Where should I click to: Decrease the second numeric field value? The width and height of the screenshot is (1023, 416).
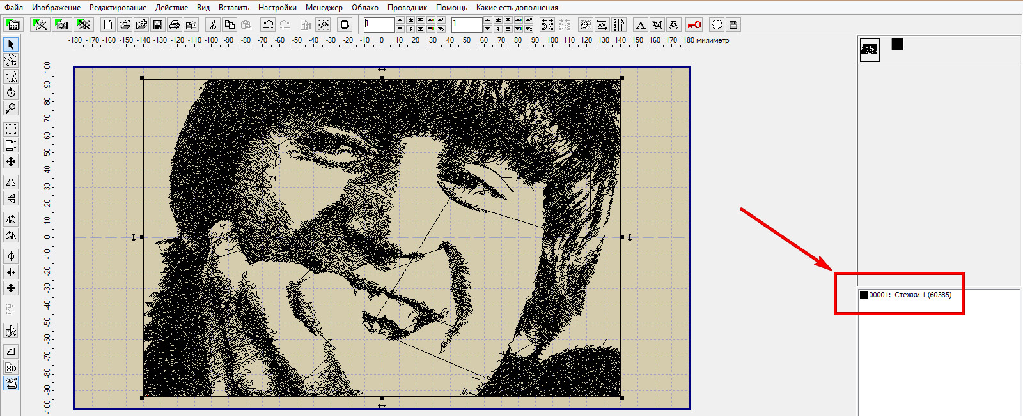pos(487,29)
